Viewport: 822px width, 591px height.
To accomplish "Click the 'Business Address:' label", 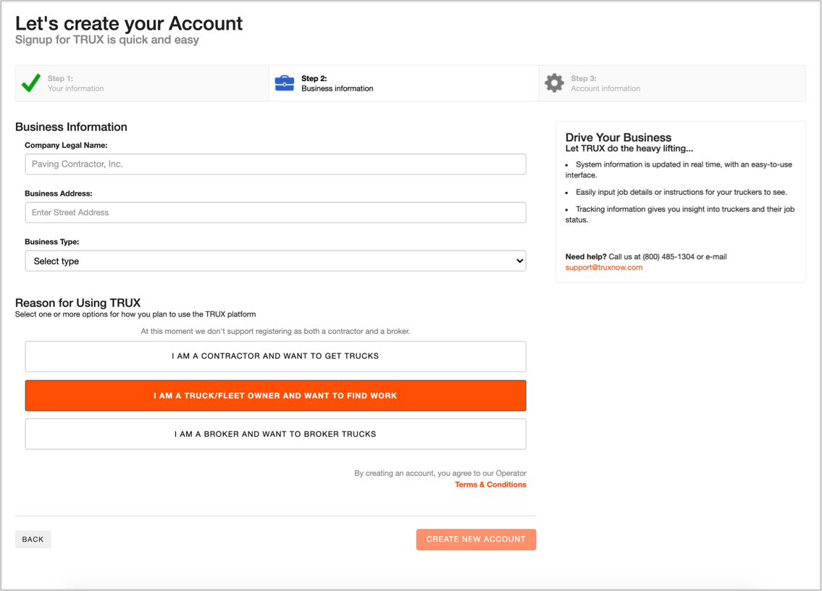I will tap(58, 193).
